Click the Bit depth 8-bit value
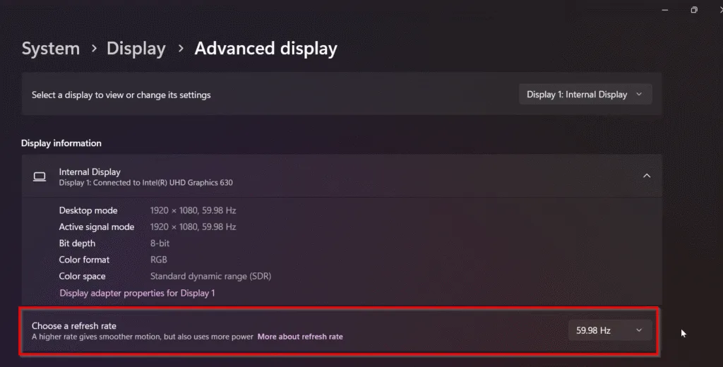Screen dimensions: 723x367 click(160, 243)
